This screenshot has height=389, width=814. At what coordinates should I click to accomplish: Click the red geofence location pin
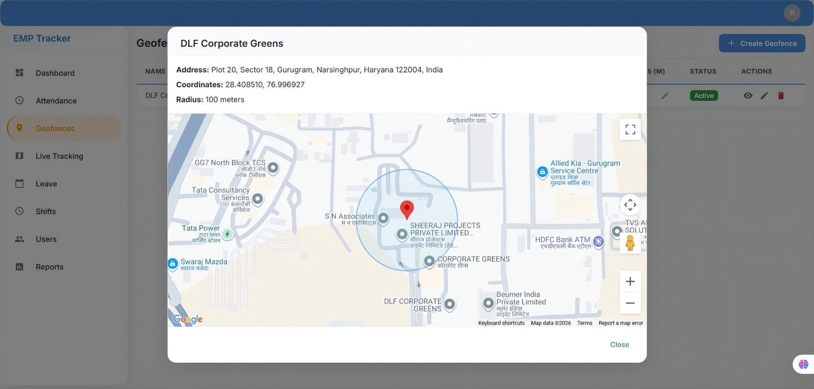tap(406, 209)
